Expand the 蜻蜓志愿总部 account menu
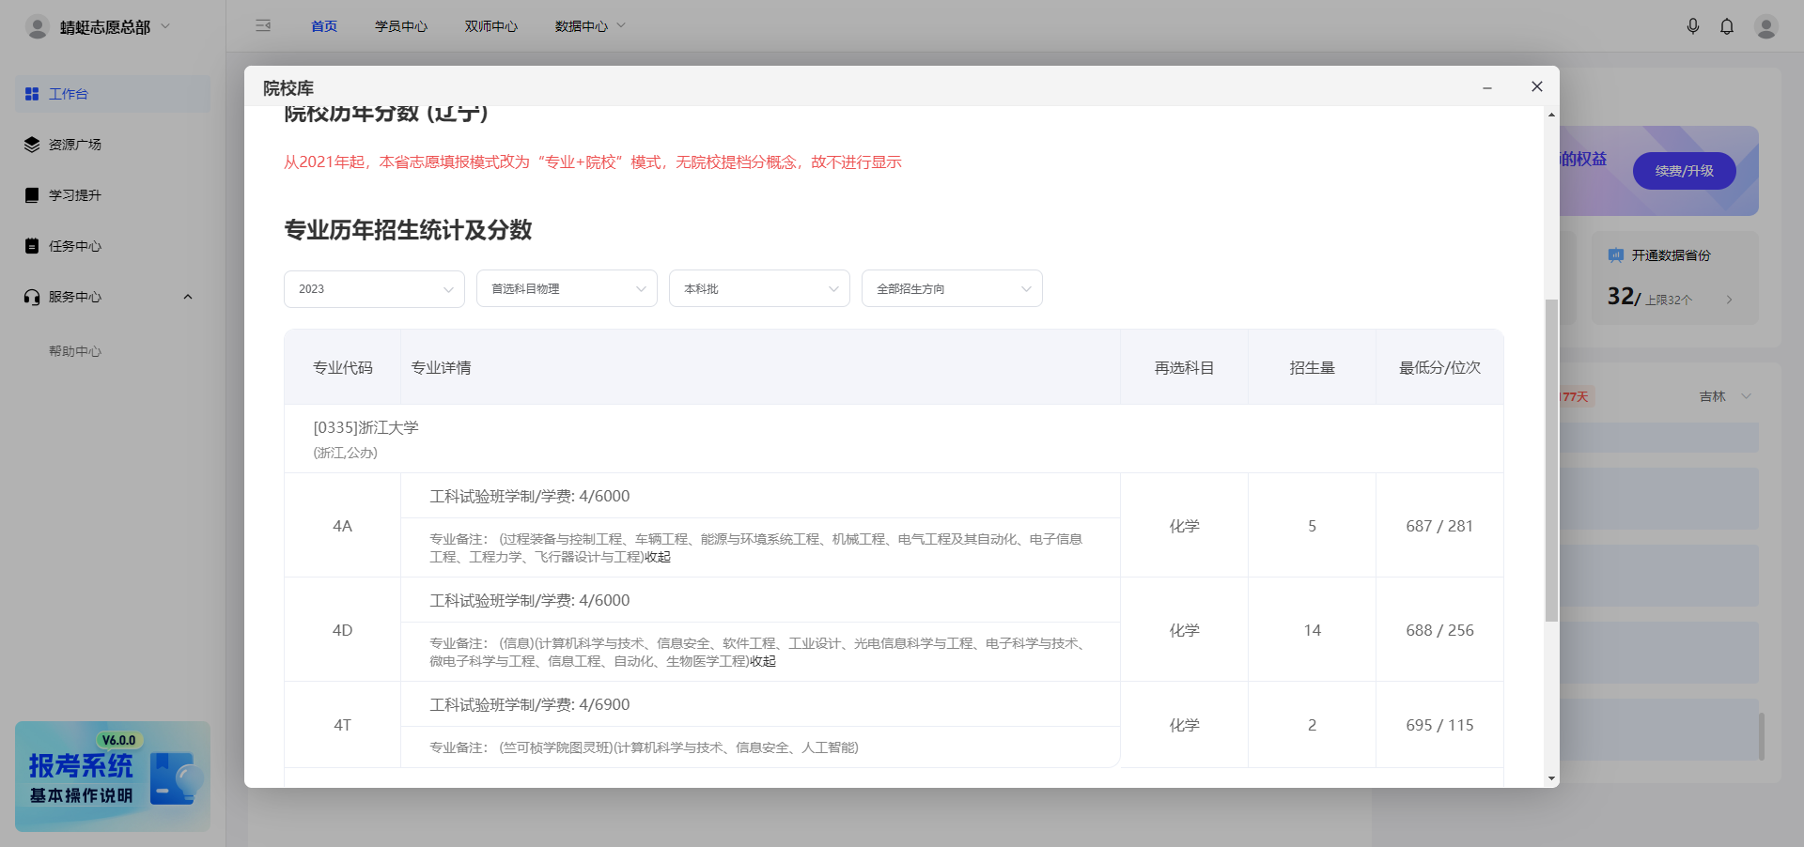Image resolution: width=1804 pixels, height=847 pixels. tap(165, 26)
